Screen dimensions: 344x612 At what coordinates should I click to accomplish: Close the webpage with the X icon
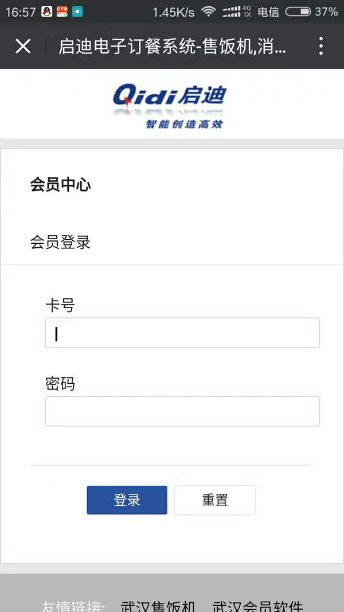23,46
